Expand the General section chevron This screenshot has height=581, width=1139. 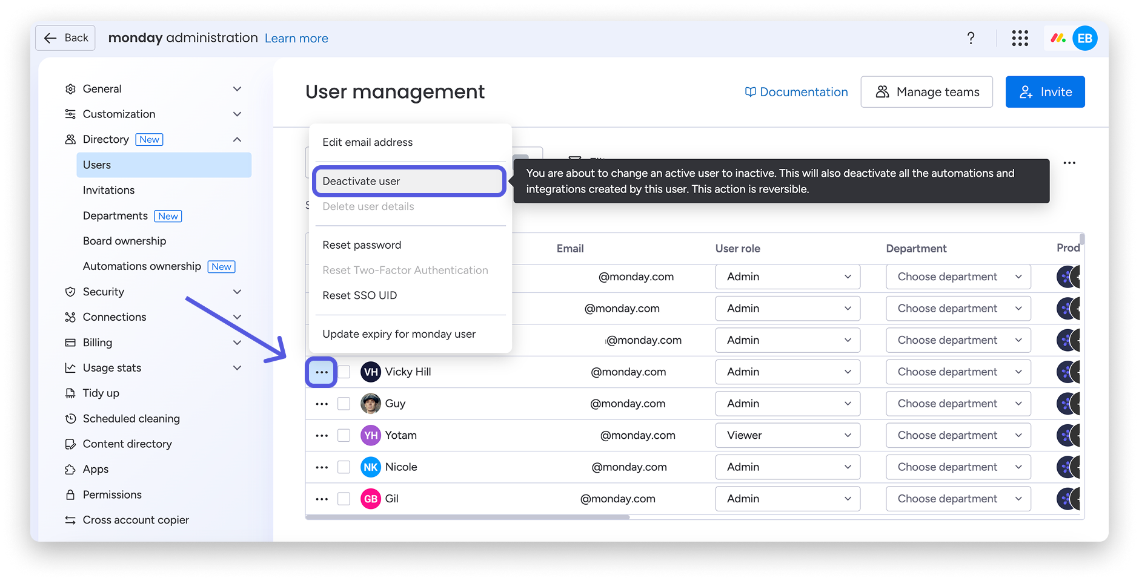(x=237, y=89)
